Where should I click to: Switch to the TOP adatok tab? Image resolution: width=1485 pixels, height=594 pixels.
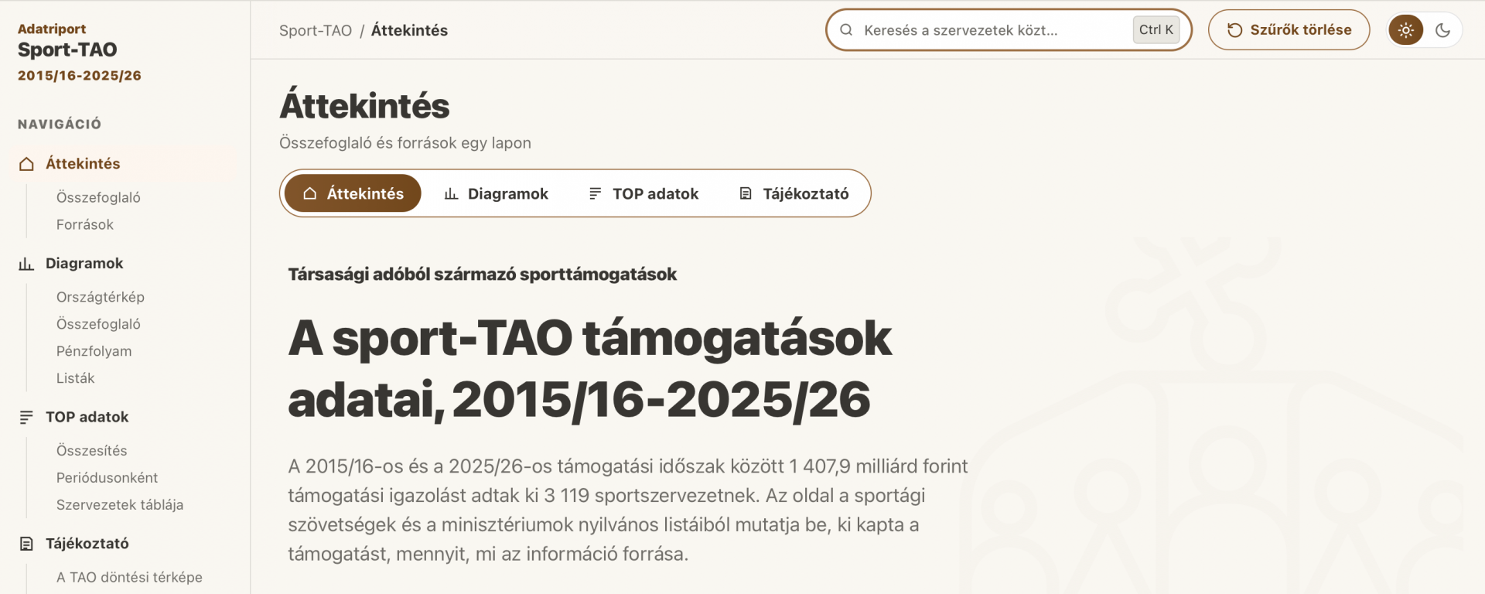click(643, 193)
